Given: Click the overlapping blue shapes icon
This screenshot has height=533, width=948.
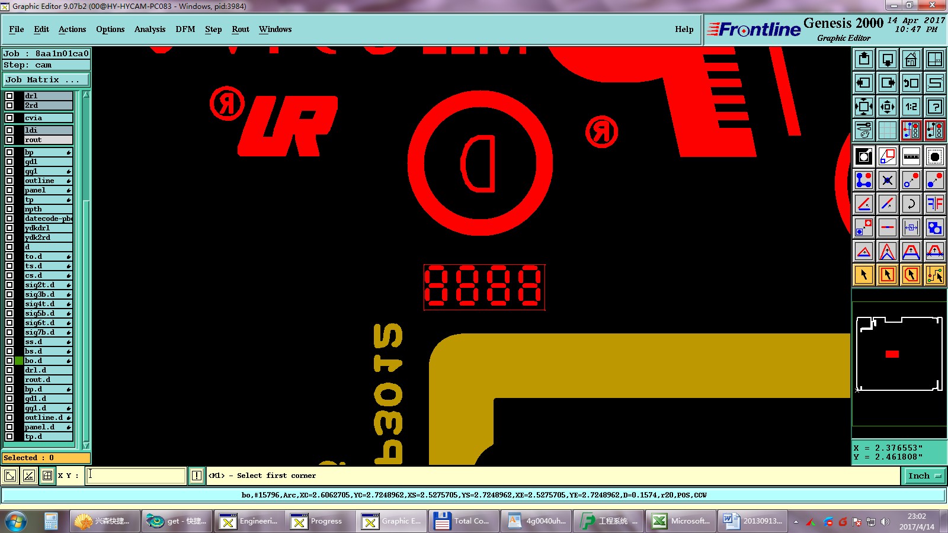Looking at the screenshot, I should pyautogui.click(x=935, y=227).
